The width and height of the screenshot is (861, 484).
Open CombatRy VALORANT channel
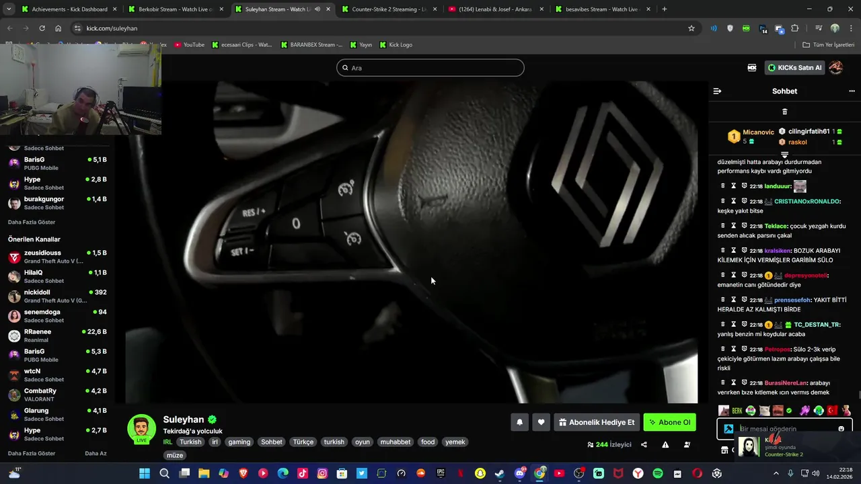57,395
